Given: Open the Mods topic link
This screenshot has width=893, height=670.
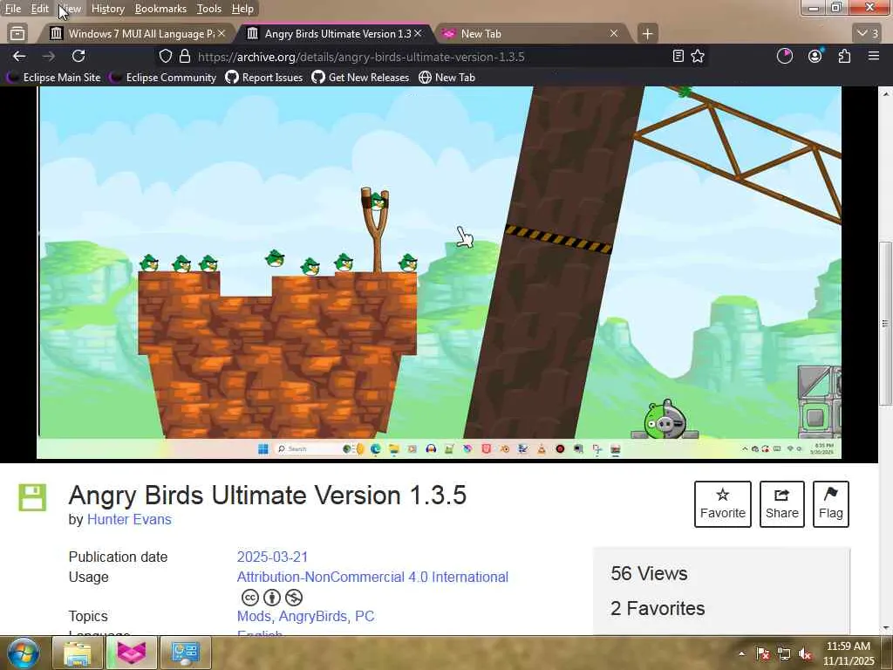Looking at the screenshot, I should pos(254,617).
